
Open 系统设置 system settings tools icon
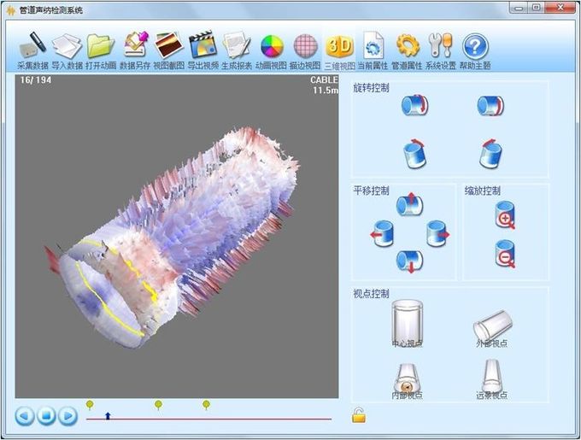tap(441, 46)
